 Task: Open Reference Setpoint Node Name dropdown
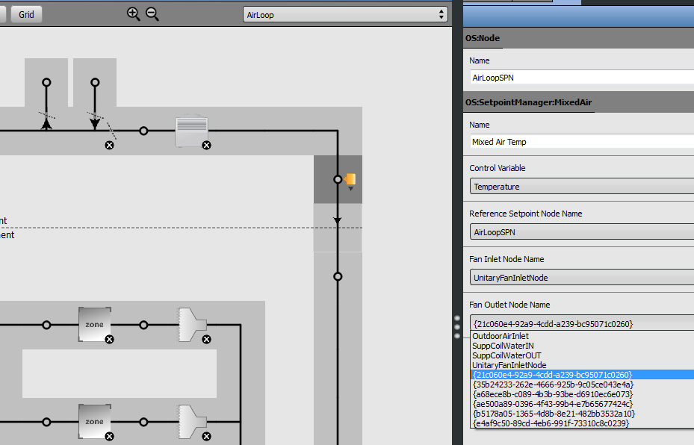pyautogui.click(x=582, y=231)
